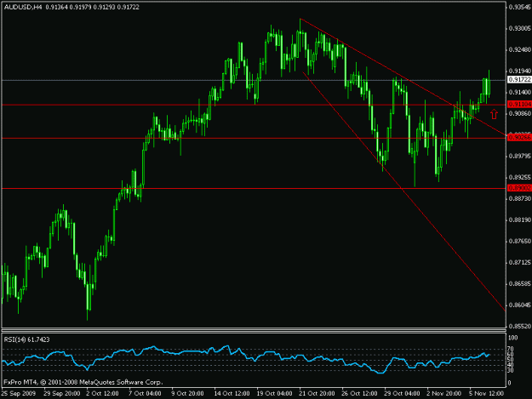This screenshot has width=532, height=399.
Task: Click the AUDUSD,H4 chart title text
Action: [23, 7]
